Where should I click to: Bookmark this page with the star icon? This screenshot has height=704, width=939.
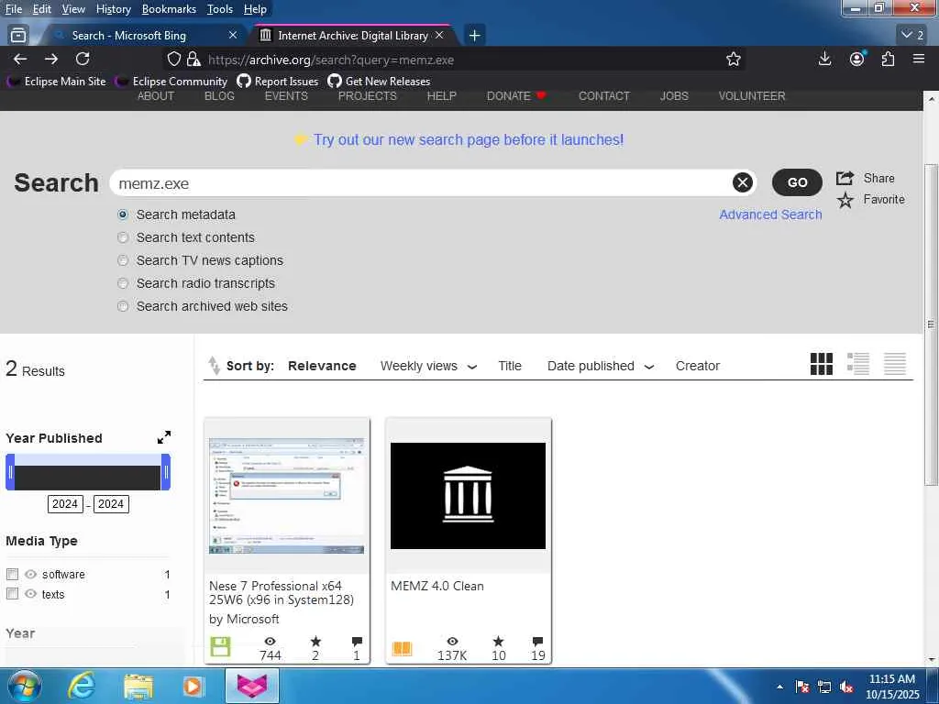(733, 59)
